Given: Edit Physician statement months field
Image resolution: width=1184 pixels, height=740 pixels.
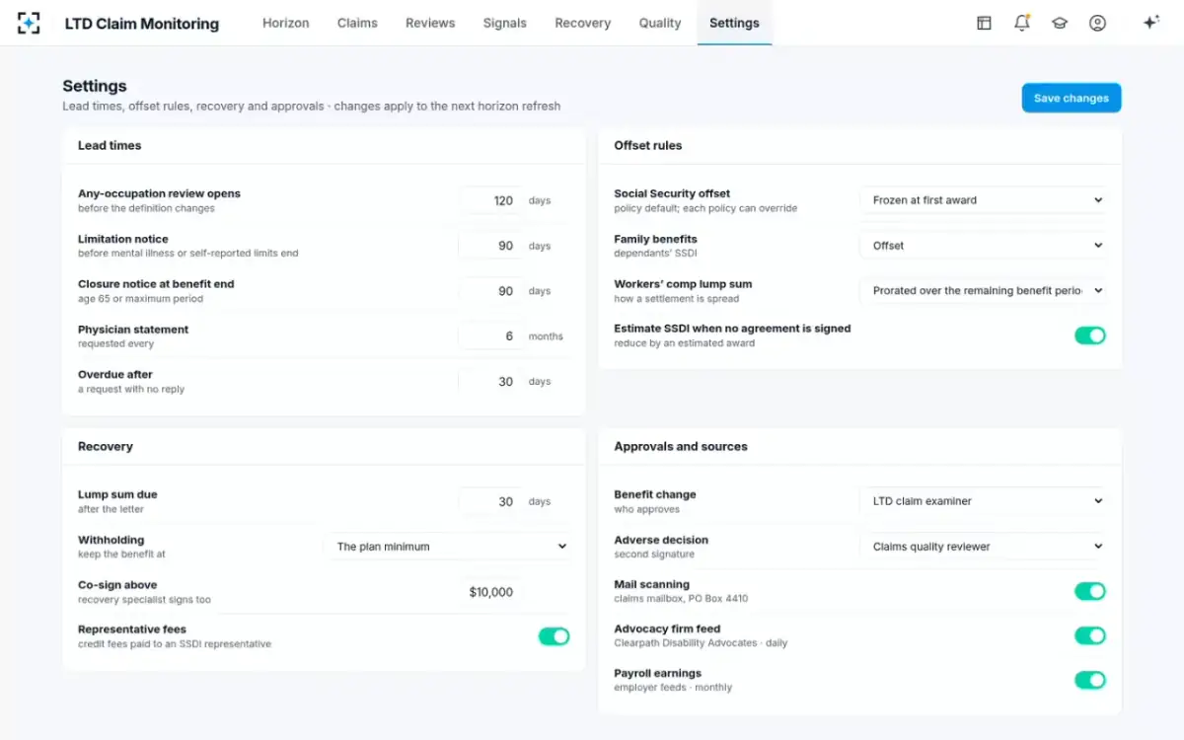Looking at the screenshot, I should pyautogui.click(x=491, y=336).
